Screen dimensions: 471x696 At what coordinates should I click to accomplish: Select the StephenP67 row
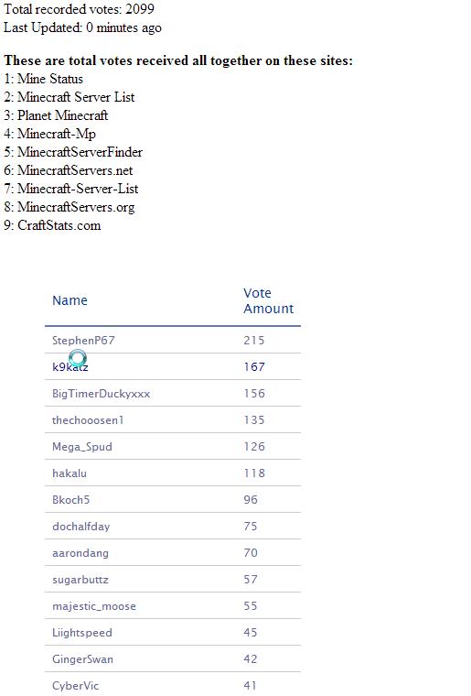tap(173, 341)
